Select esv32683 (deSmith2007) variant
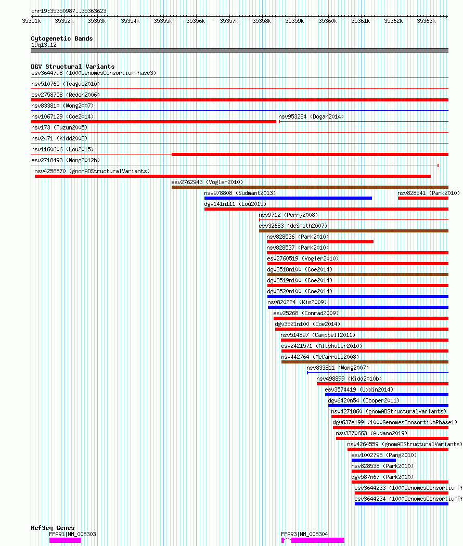The image size is (463, 546). (x=293, y=226)
